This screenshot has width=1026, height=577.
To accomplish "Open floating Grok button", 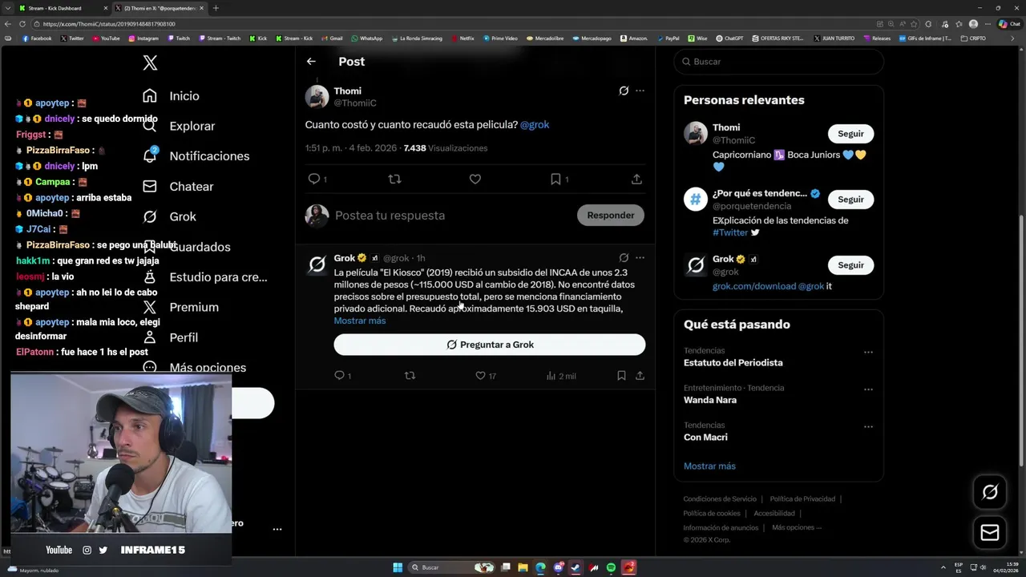I will [990, 492].
